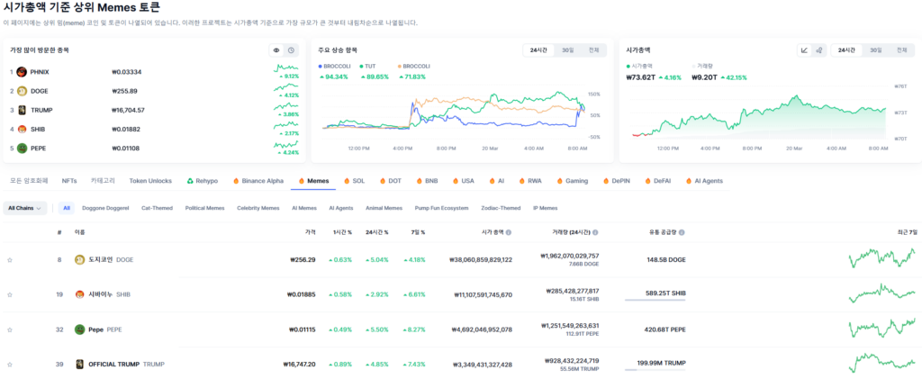Select the line chart icon in 시가총액 card
This screenshot has width=922, height=379.
(x=804, y=50)
